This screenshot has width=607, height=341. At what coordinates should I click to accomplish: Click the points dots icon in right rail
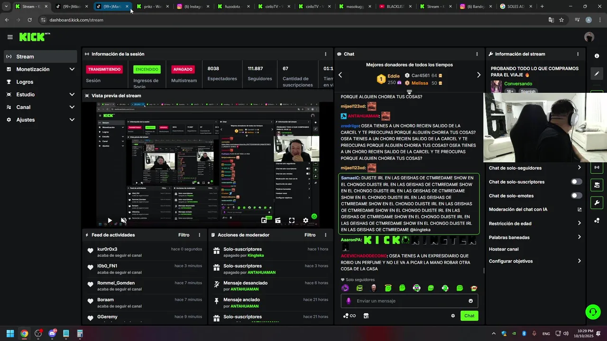point(597,220)
